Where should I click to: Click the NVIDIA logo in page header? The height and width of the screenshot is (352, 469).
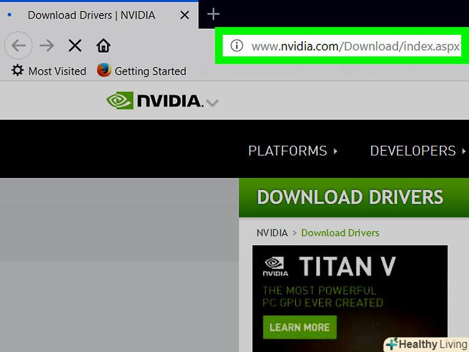155,101
